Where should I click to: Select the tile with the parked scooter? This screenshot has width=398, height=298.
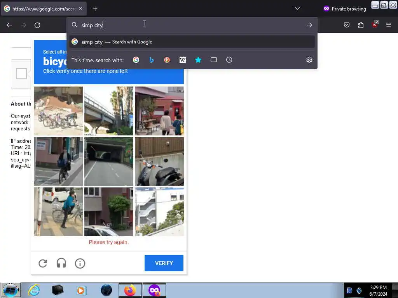[x=159, y=161]
